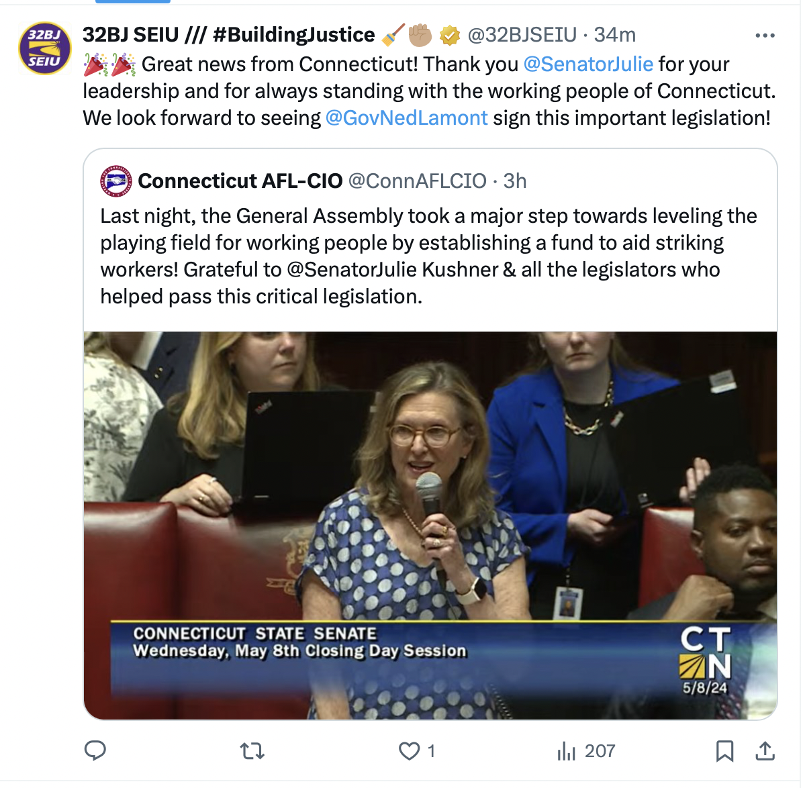
Task: Follow the @GovNedLamont mention link
Action: [406, 117]
